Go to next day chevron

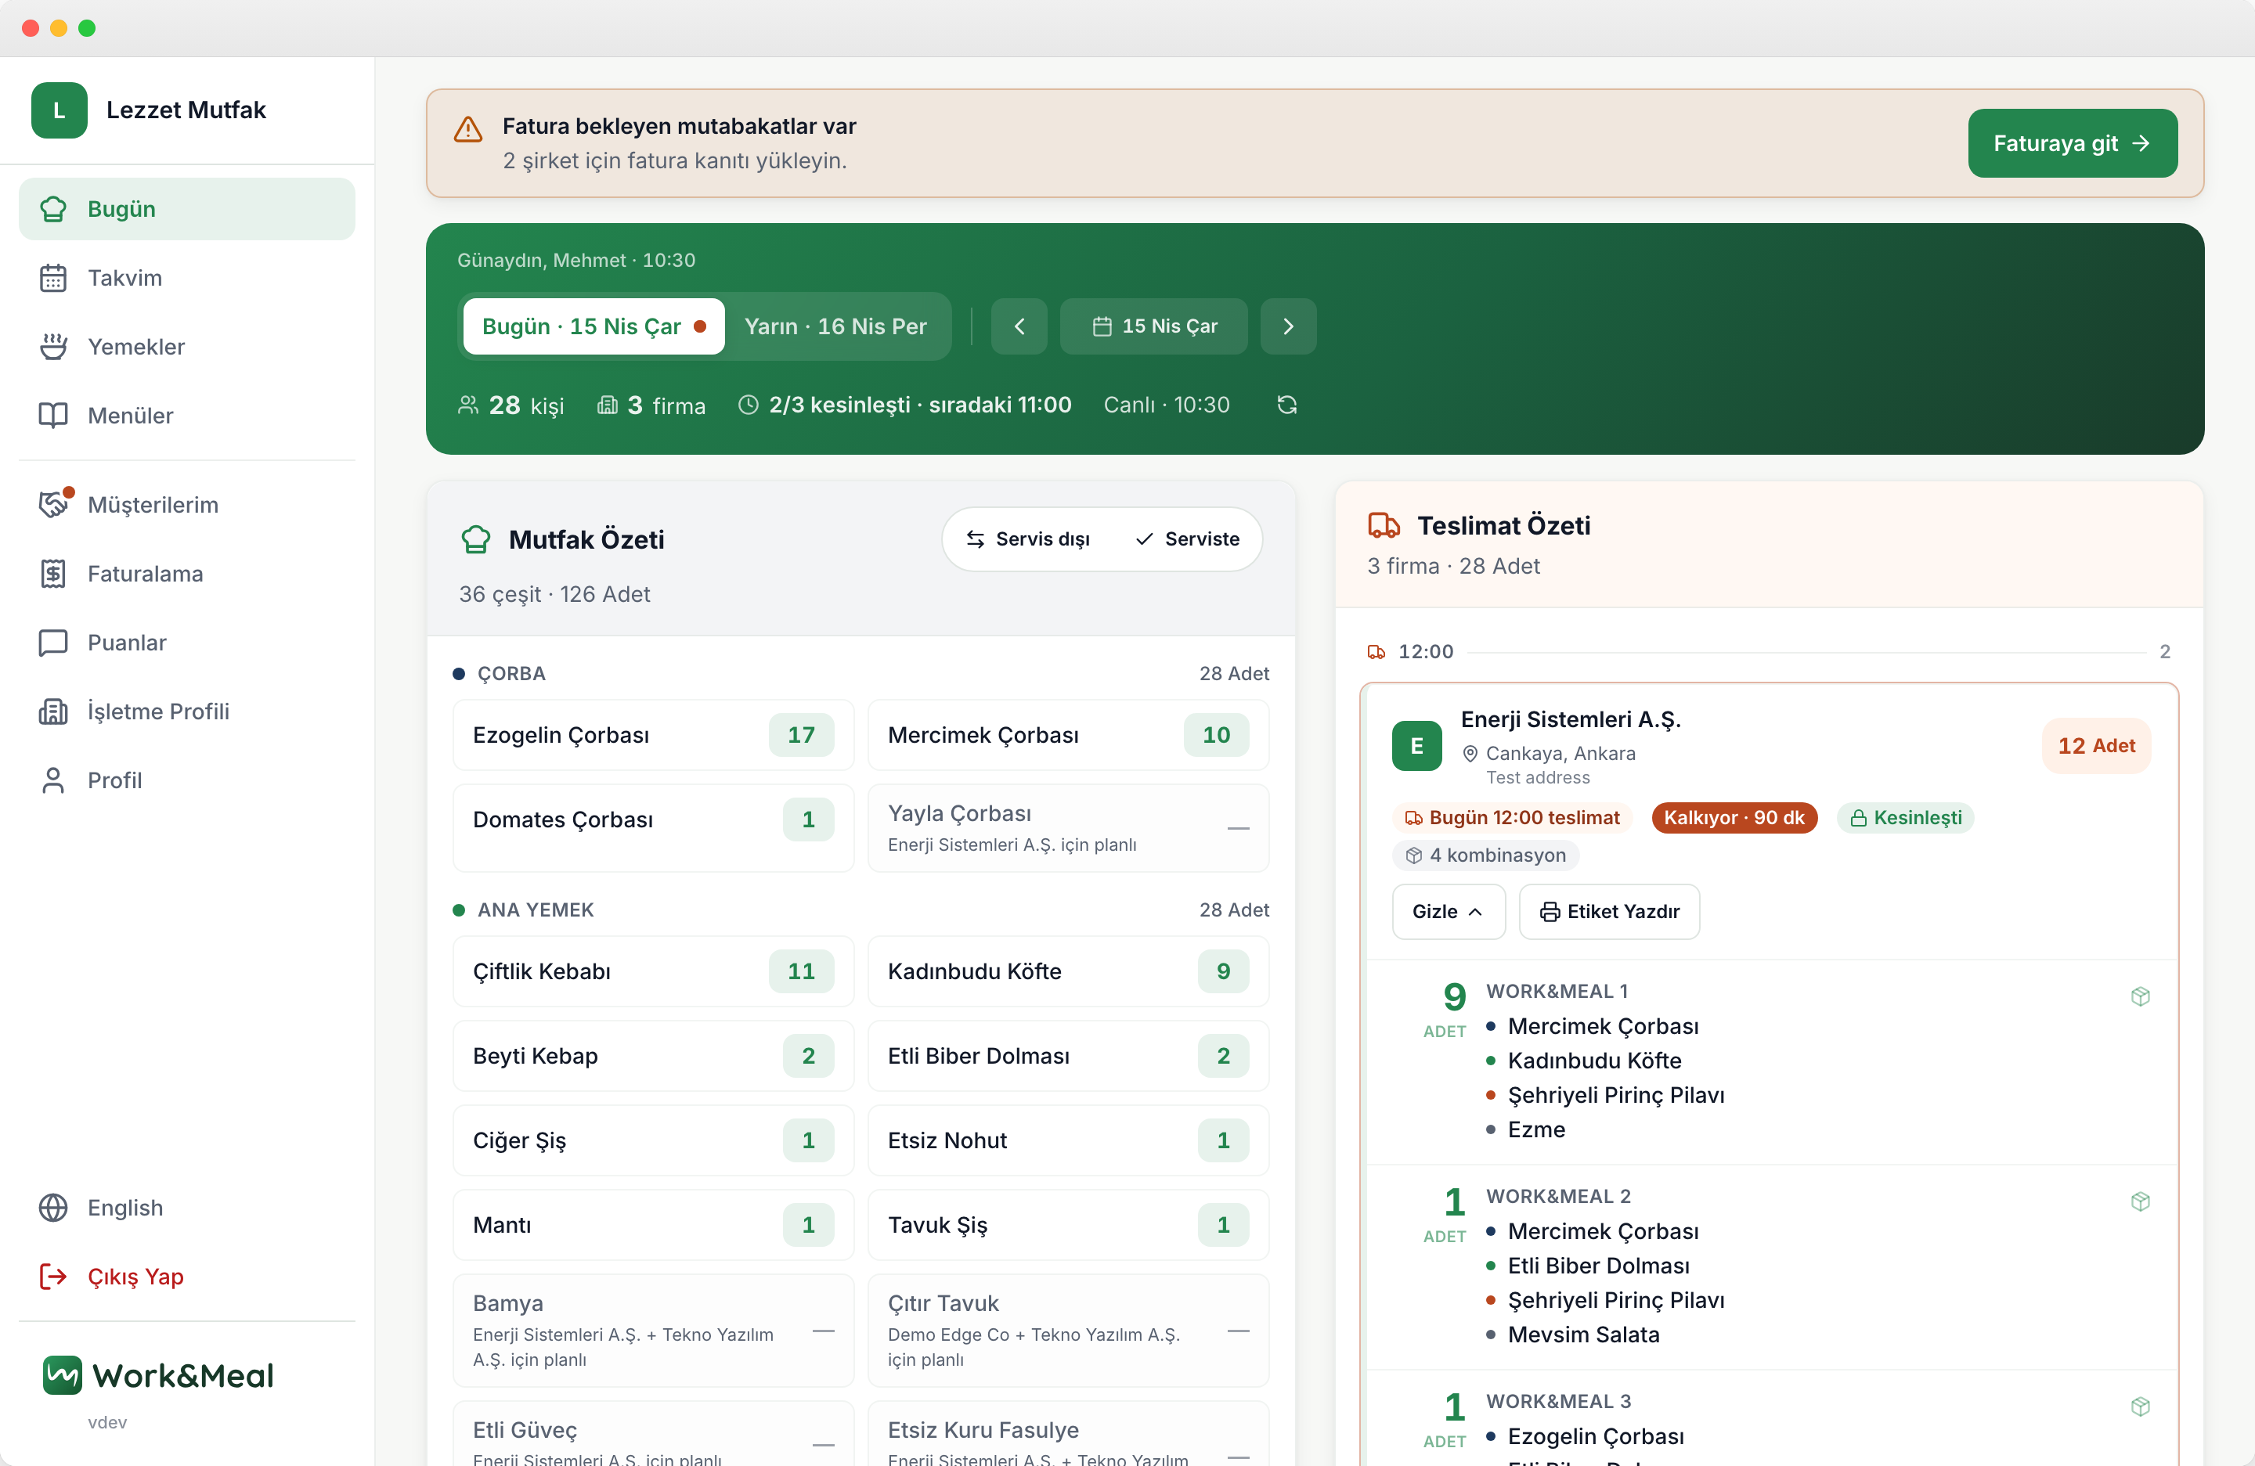click(1288, 326)
